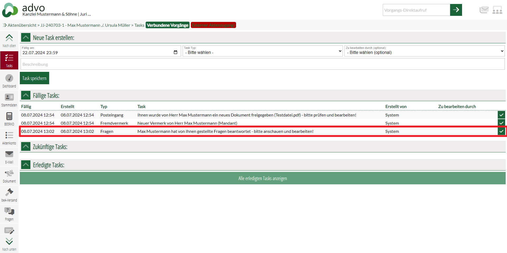Click the Beschreibung input field
The image size is (507, 253).
pos(262,64)
